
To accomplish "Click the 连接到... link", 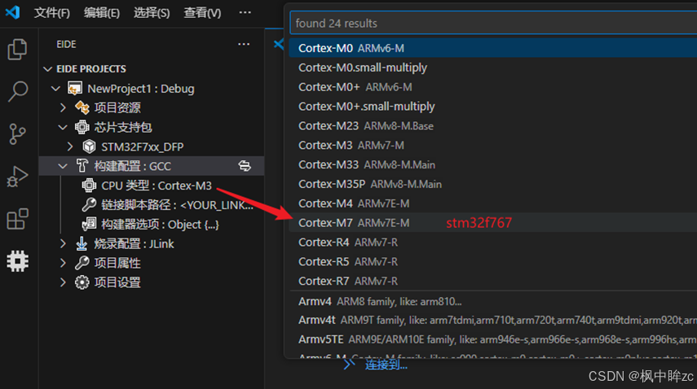I will click(x=386, y=365).
